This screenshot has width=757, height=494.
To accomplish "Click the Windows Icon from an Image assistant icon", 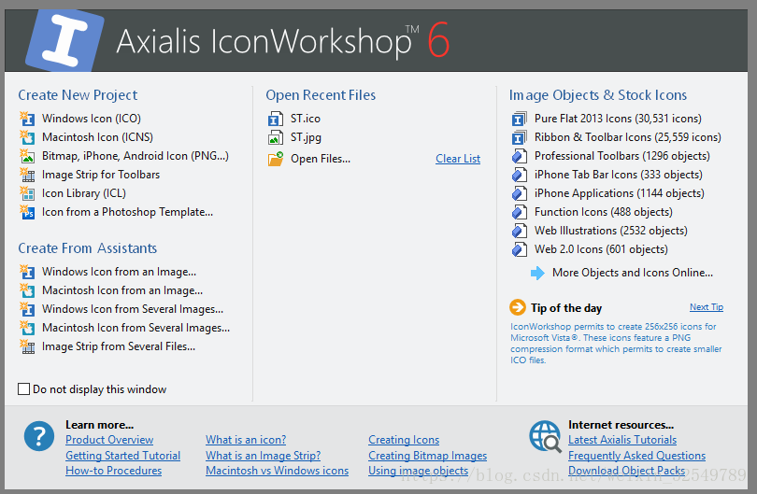I will coord(27,272).
